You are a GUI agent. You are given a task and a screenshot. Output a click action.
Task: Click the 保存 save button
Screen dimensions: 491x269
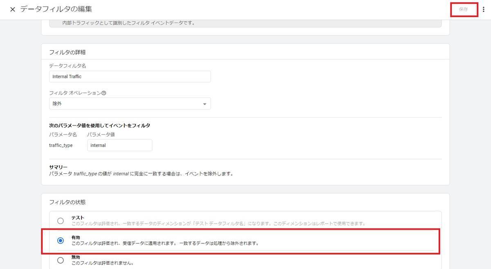(x=463, y=9)
